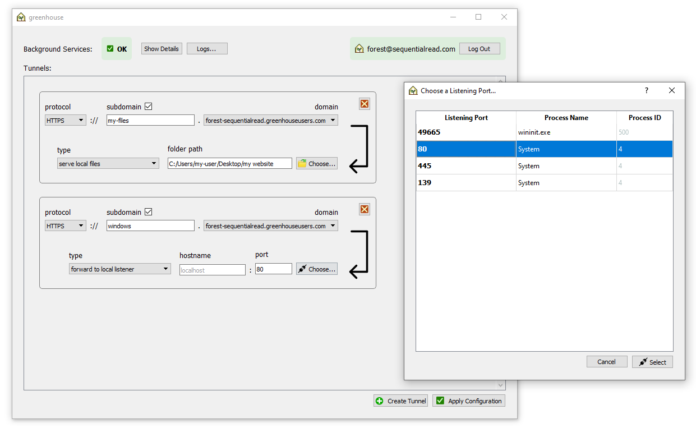696x428 pixels.
Task: Open domain dropdown of windows tunnel
Action: (x=271, y=225)
